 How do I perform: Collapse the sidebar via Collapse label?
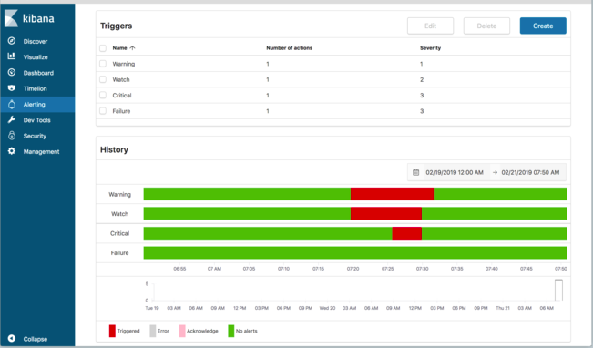[x=36, y=339]
